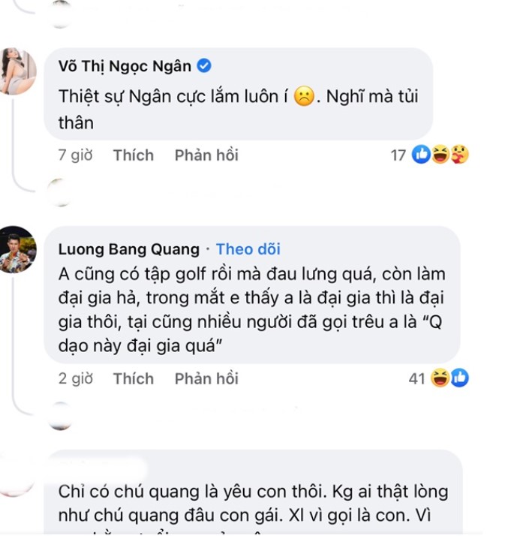This screenshot has width=508, height=536.
Task: Reply to Luong Bang Quang with Phản hồi
Action: 206,378
